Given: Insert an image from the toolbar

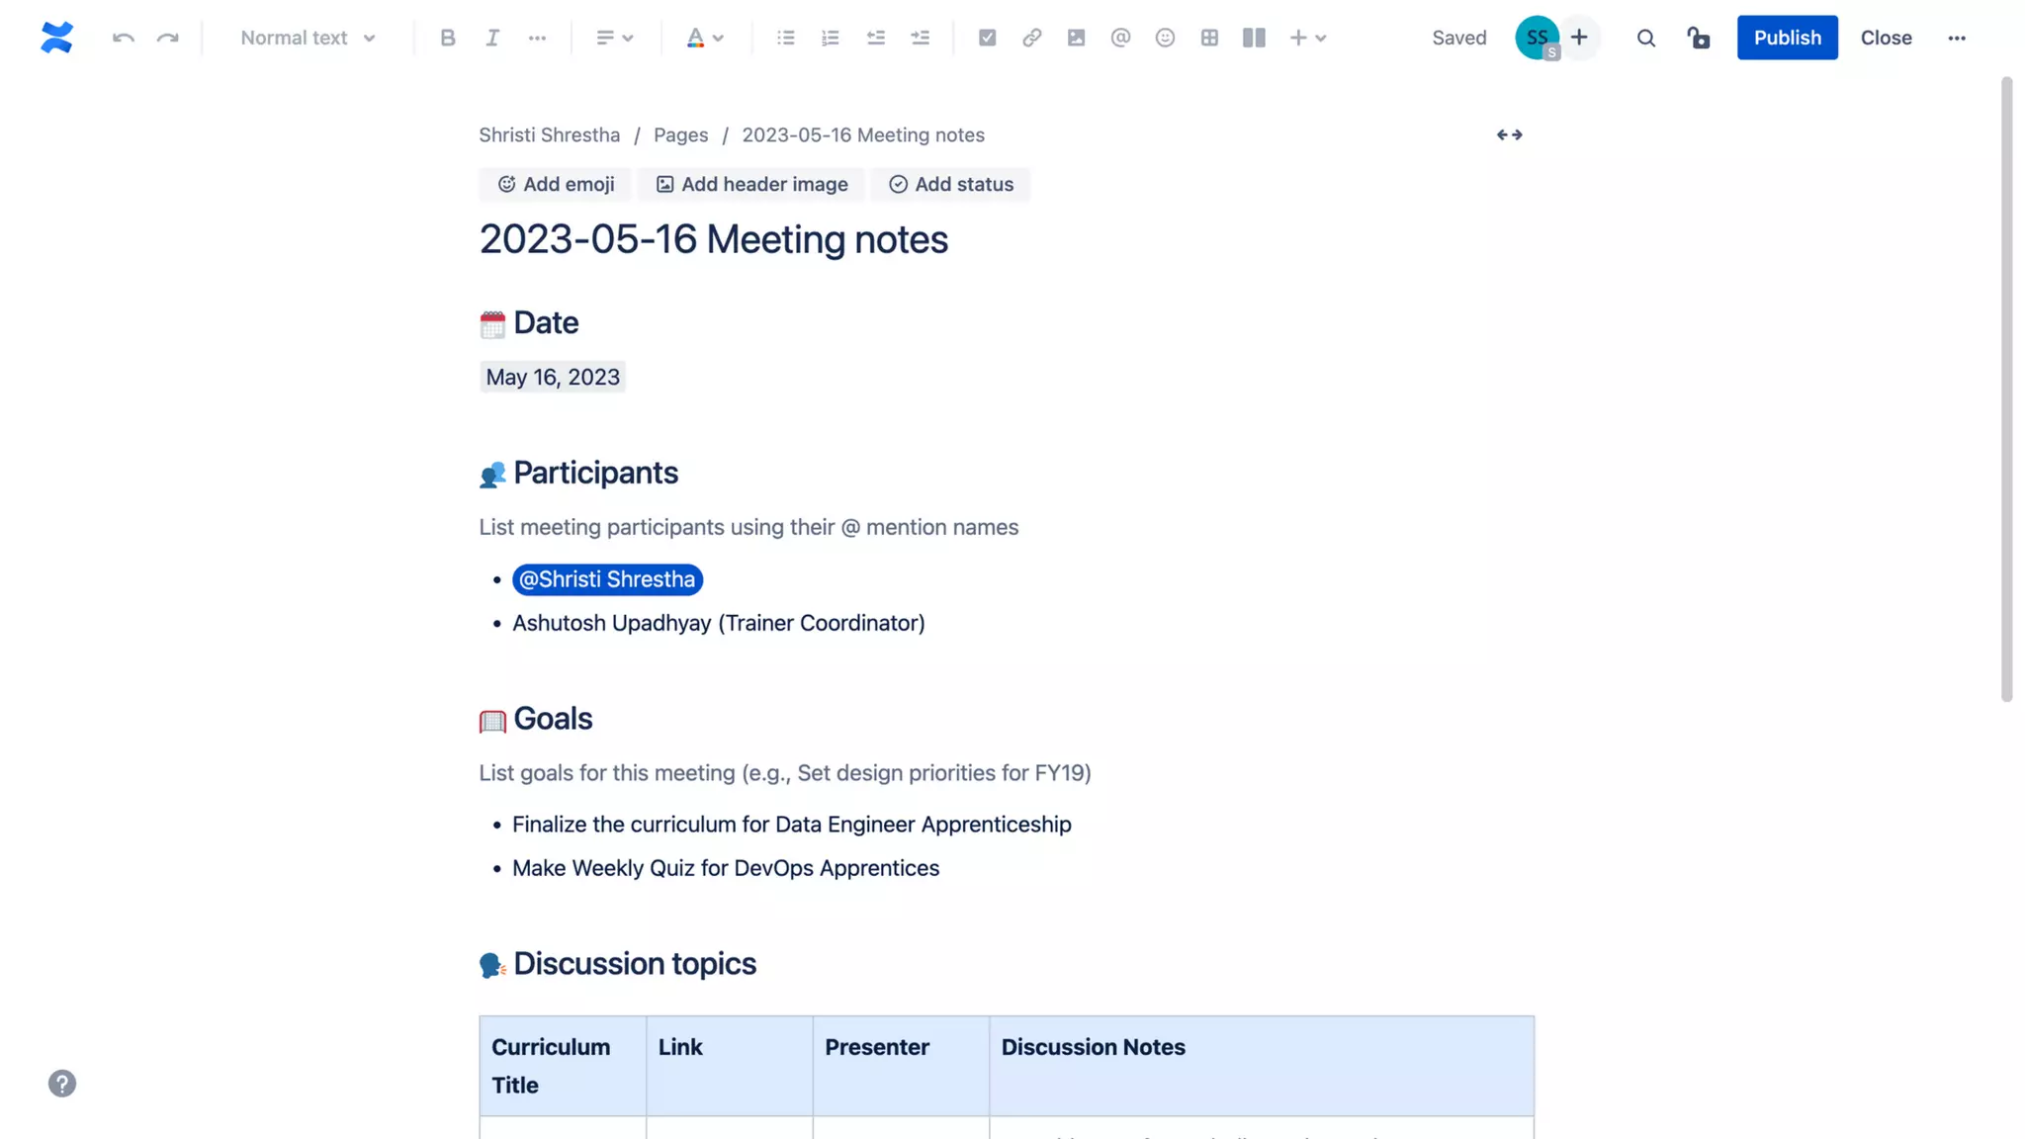Looking at the screenshot, I should [1076, 38].
